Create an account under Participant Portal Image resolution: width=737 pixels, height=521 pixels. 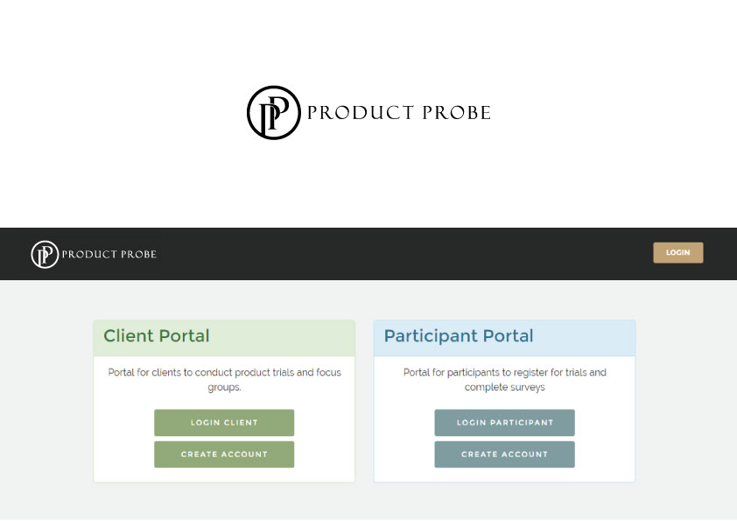(x=504, y=454)
